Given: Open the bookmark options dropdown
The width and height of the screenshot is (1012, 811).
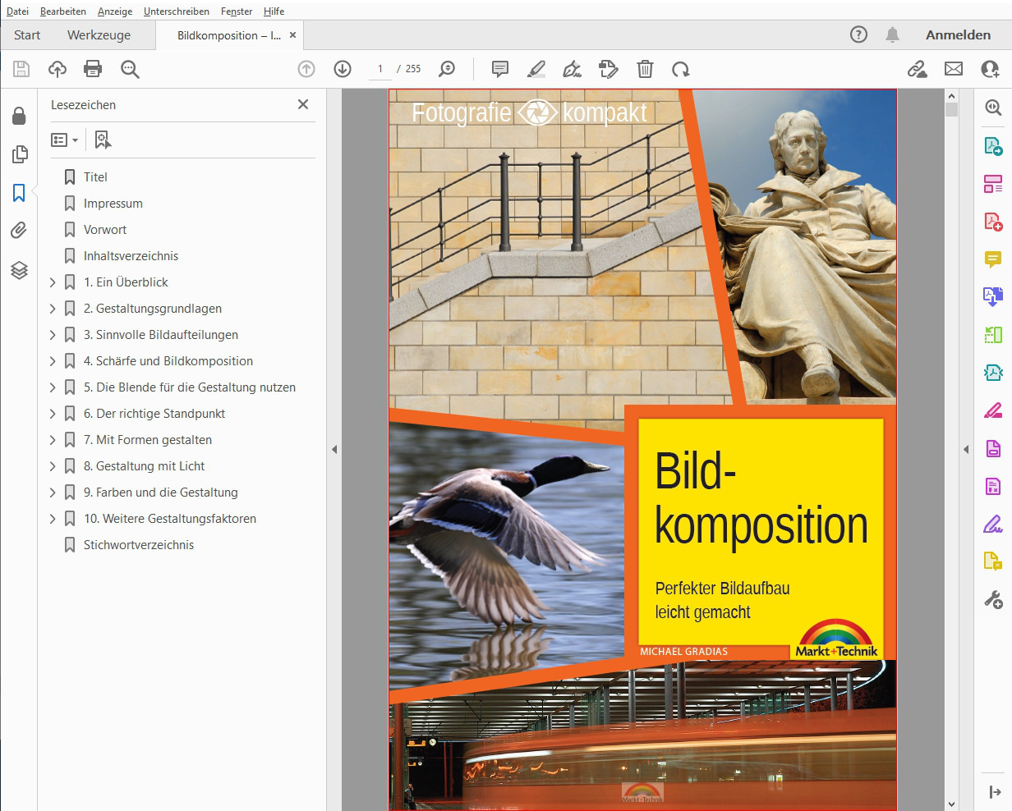Looking at the screenshot, I should pyautogui.click(x=64, y=140).
